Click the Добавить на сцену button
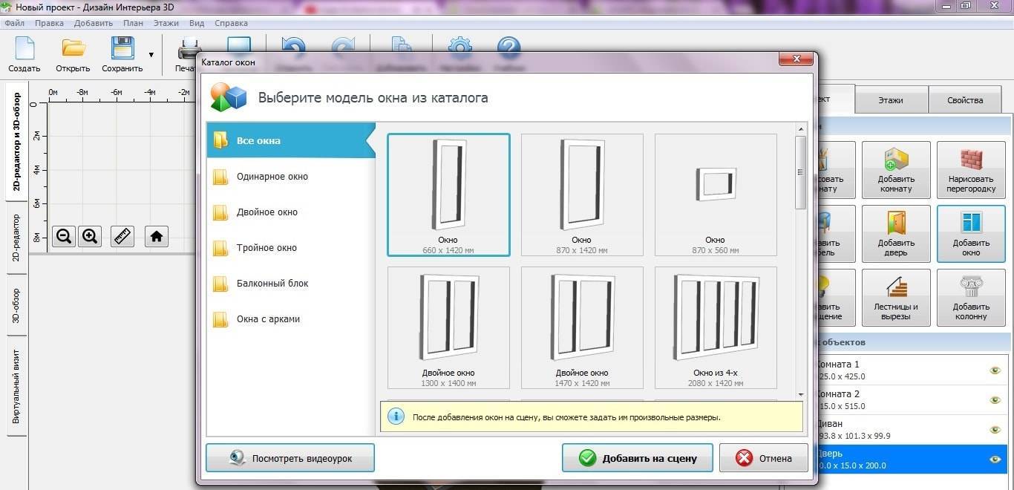Screen dimensions: 1014x490 coord(637,458)
